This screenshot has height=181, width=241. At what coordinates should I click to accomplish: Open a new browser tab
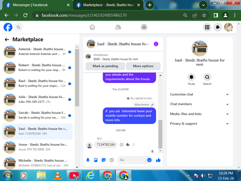(x=149, y=5)
